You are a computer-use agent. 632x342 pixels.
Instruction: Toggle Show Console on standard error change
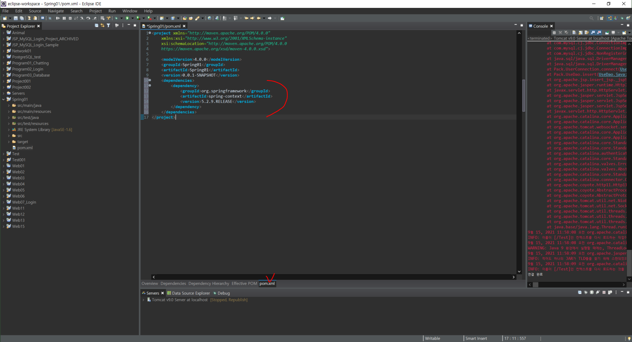[599, 33]
